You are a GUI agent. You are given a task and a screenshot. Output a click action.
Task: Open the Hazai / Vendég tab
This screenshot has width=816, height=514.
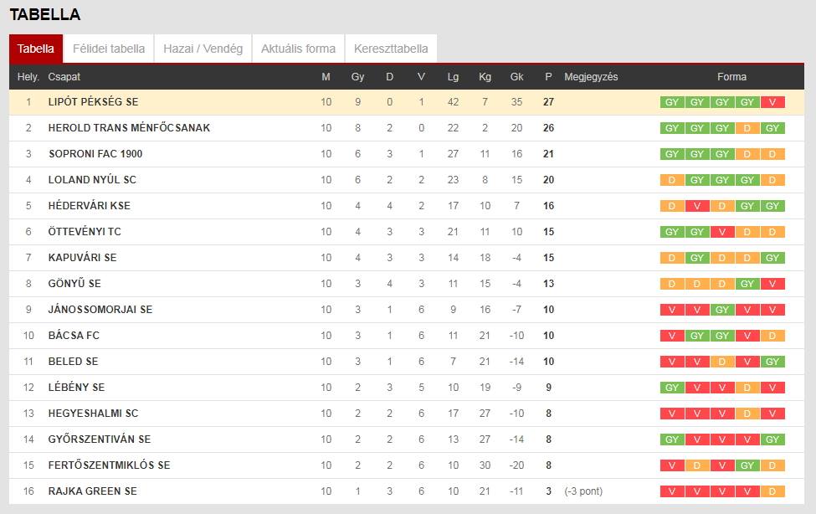pyautogui.click(x=203, y=49)
